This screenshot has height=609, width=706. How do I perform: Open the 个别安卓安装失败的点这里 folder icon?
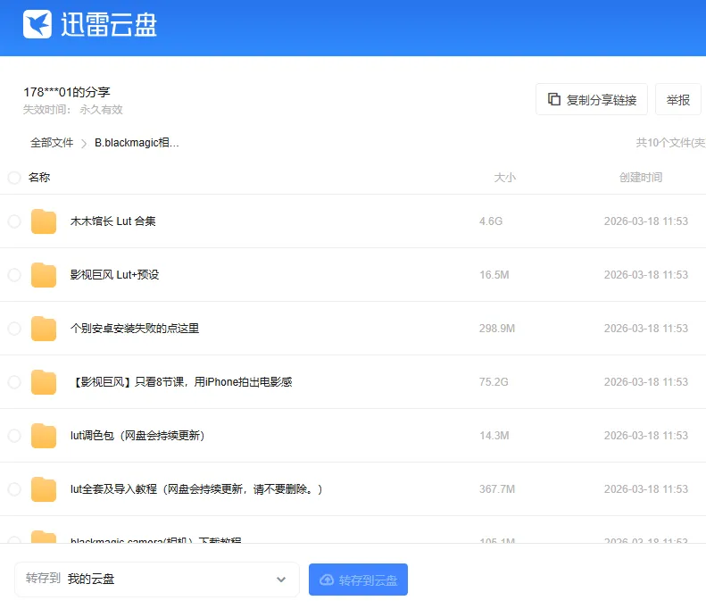44,329
